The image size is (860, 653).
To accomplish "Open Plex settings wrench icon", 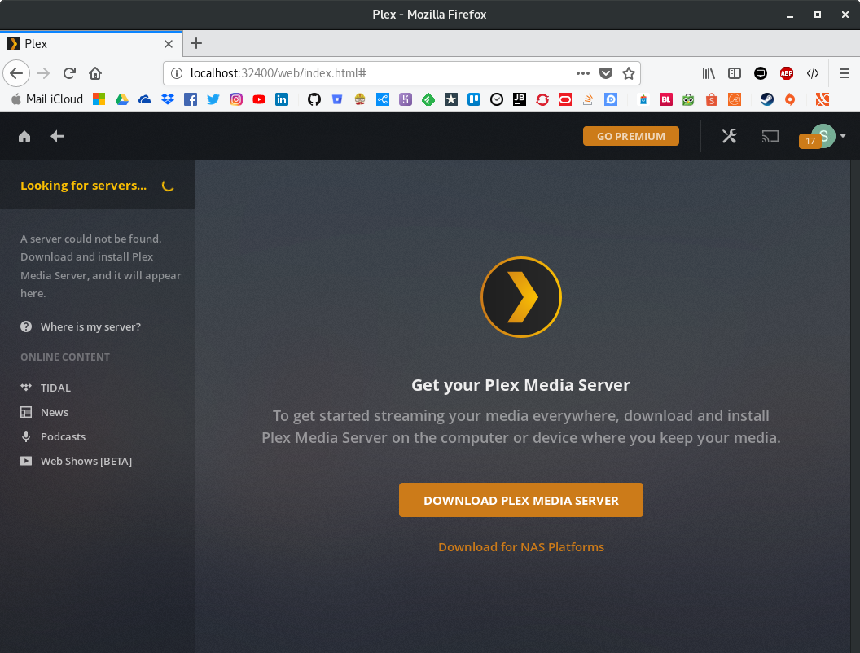I will 729,136.
